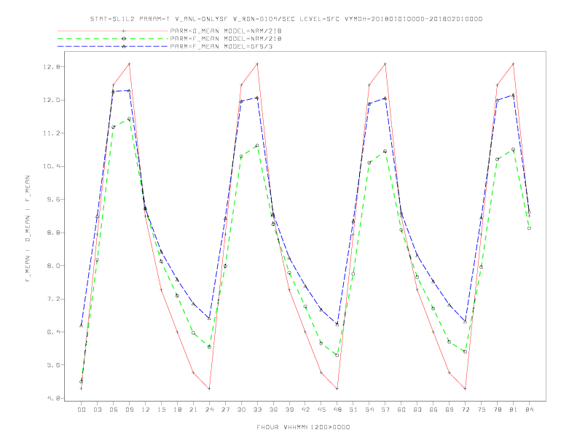577x446 pixels.
Task: Select the green legend entry PARM=F_MEAN MODEL=NAM/218
Action: (226, 39)
